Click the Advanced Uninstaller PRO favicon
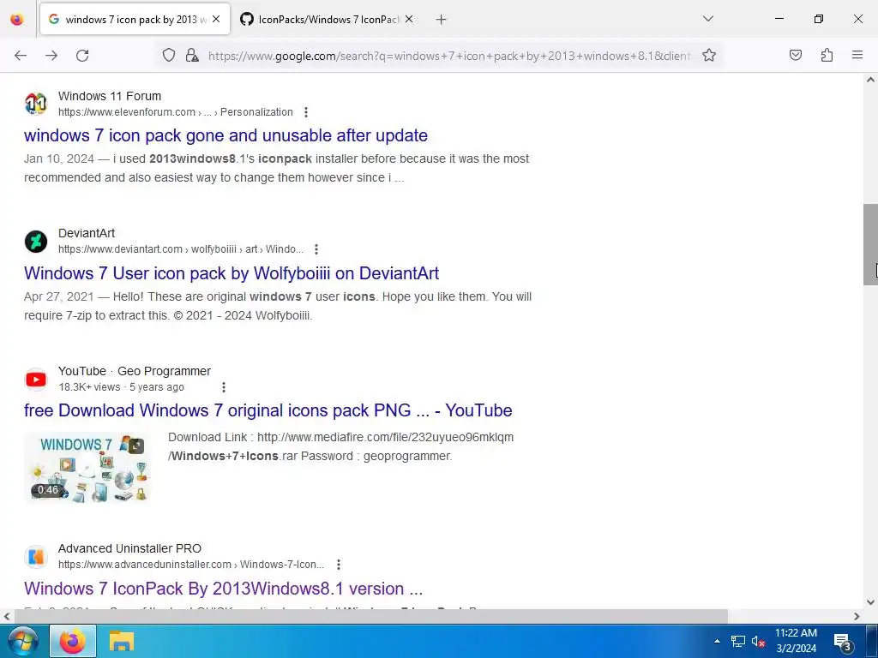878x658 pixels. (x=36, y=557)
